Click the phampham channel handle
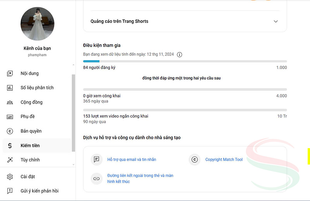Viewport: 310px width, 201px height. point(37,55)
